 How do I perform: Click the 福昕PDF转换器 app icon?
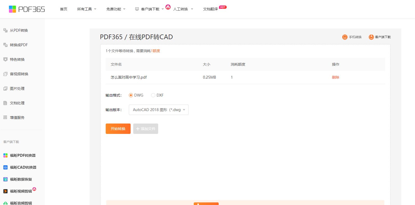pos(5,155)
